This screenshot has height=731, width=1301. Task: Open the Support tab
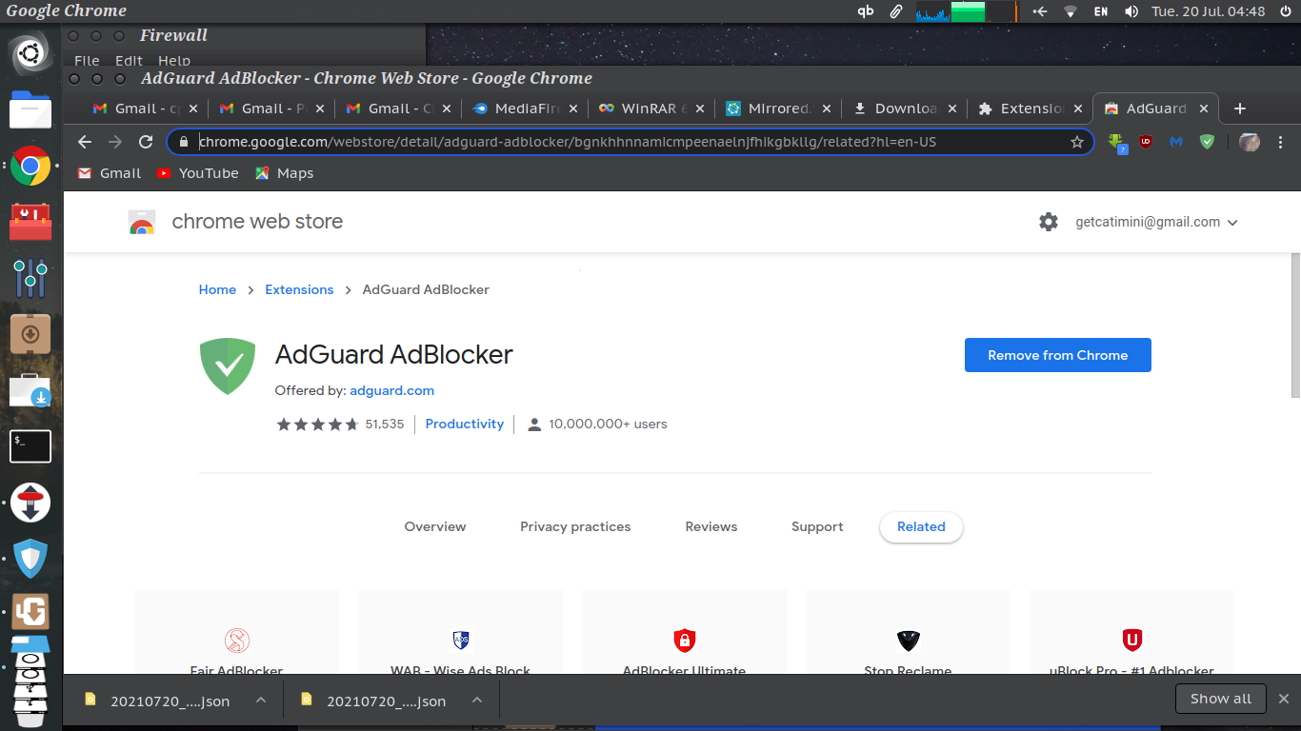click(x=817, y=526)
